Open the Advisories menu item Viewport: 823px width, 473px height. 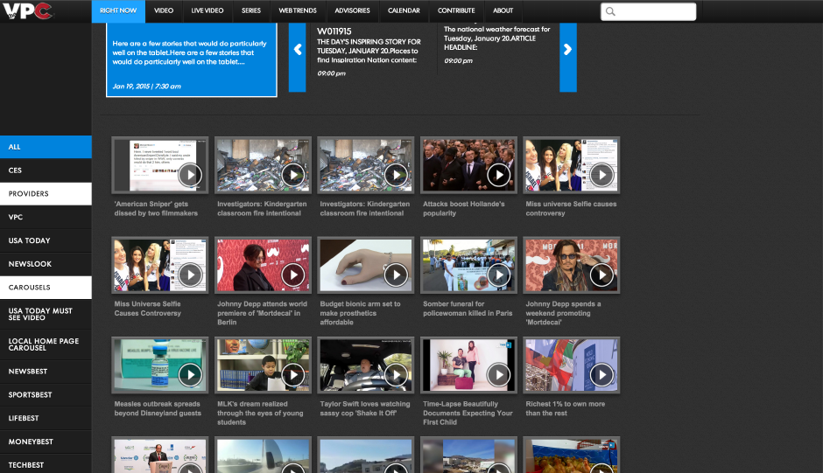coord(352,11)
